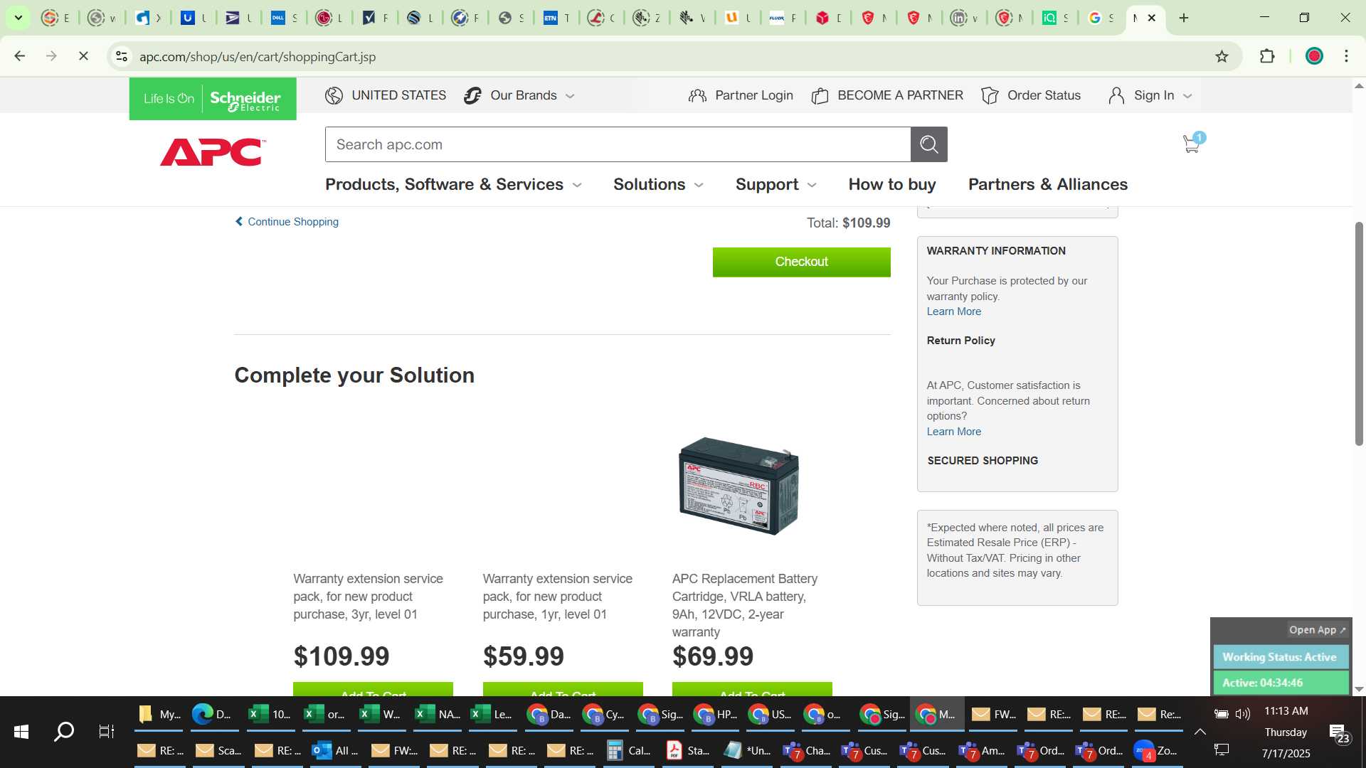
Task: Open How to buy menu item
Action: pos(892,184)
